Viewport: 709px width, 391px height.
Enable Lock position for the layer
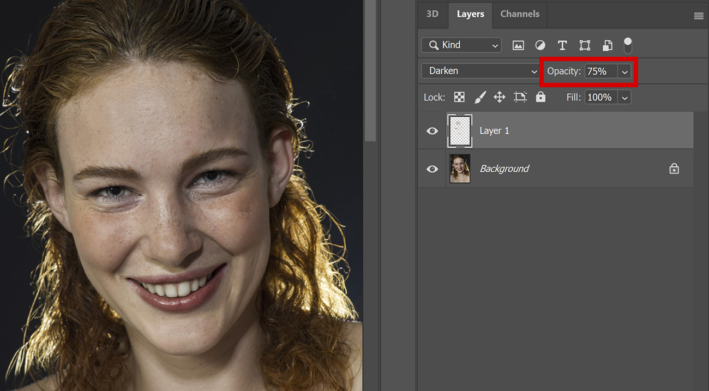click(x=499, y=97)
